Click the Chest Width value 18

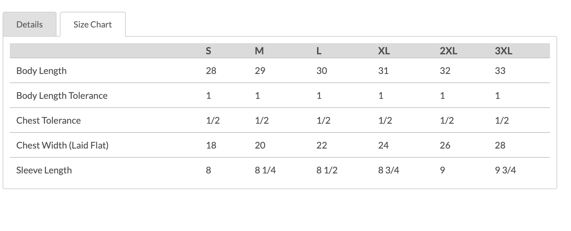(x=211, y=145)
